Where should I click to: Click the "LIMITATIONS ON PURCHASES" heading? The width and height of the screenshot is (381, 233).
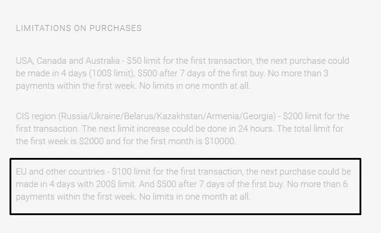pos(79,28)
